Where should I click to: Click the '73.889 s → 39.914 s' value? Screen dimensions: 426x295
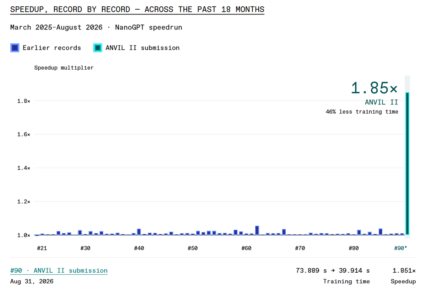pyautogui.click(x=333, y=271)
